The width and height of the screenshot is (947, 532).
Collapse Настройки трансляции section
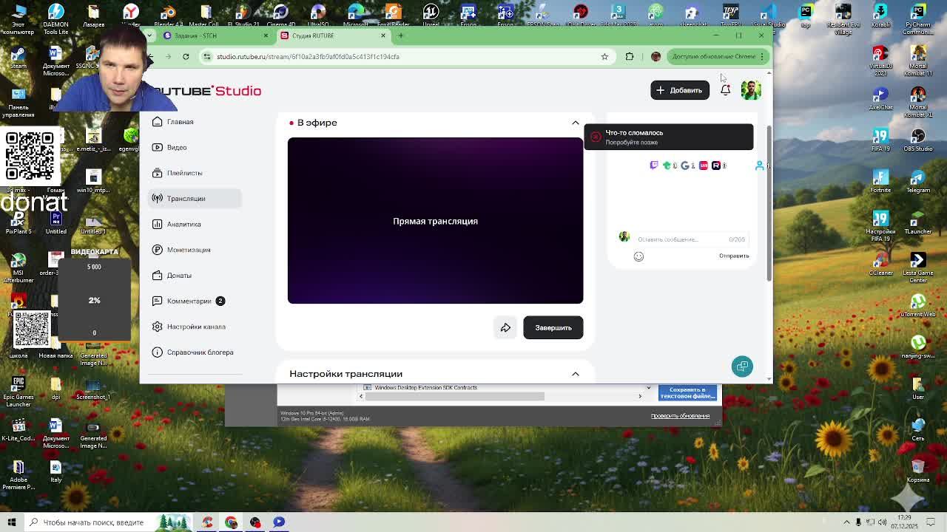coord(575,374)
